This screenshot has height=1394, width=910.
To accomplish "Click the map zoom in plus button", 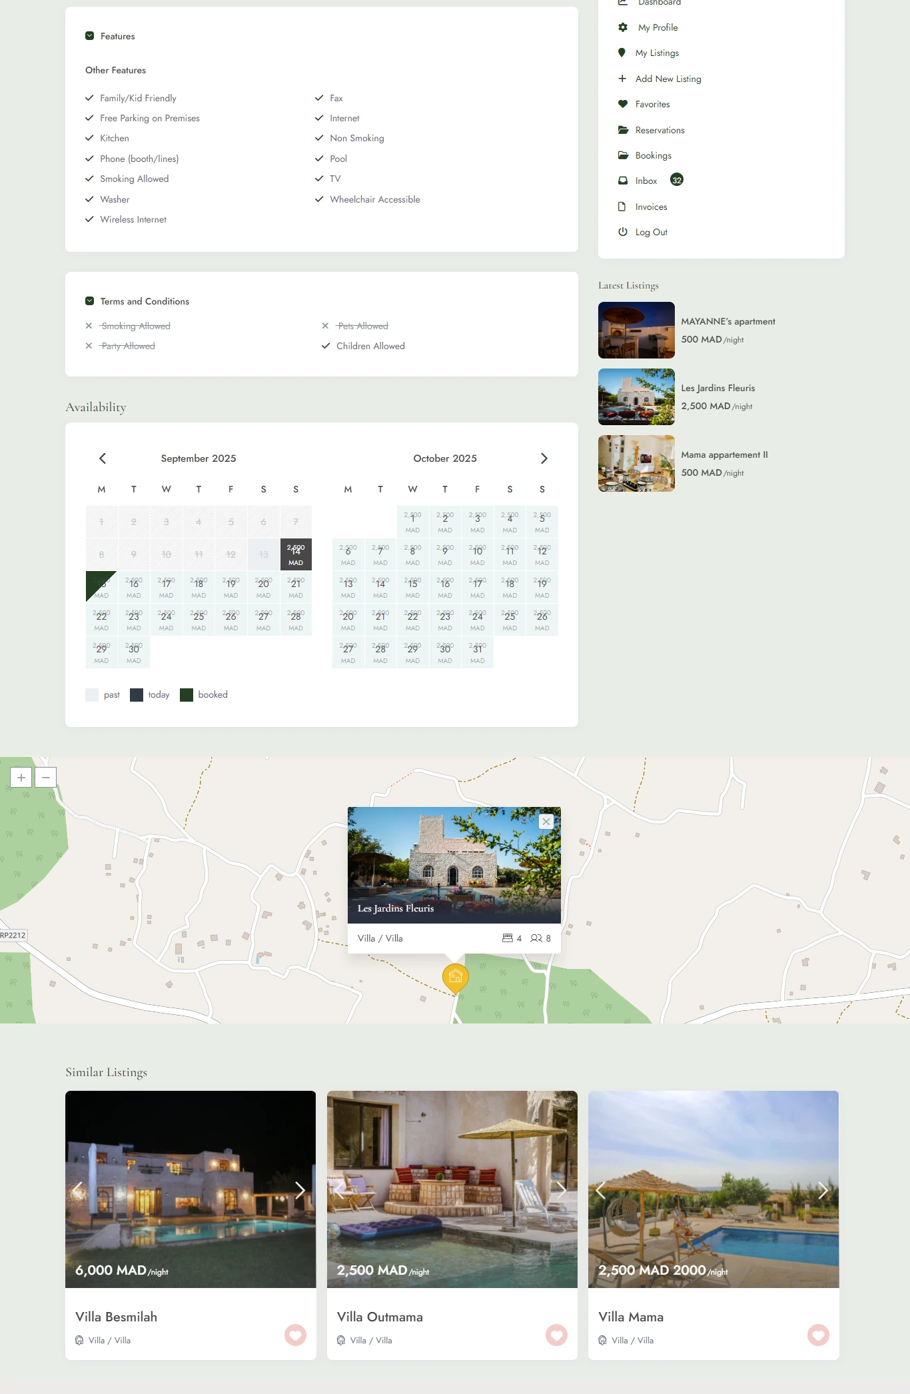I will pos(21,777).
